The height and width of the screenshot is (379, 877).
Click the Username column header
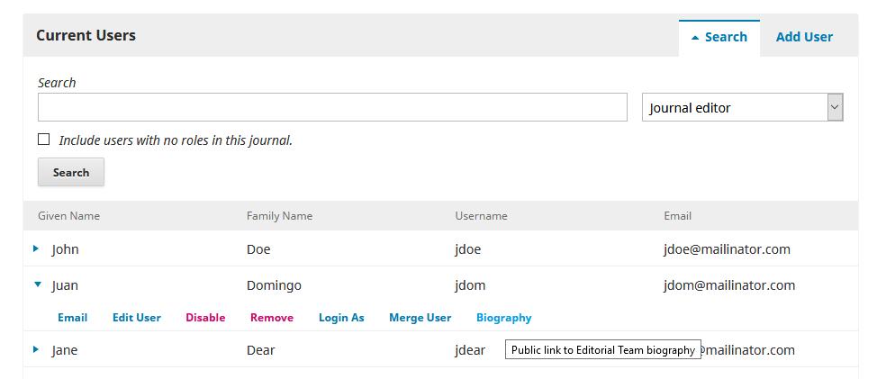(481, 216)
